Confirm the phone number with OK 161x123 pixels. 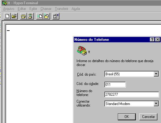[127, 117]
